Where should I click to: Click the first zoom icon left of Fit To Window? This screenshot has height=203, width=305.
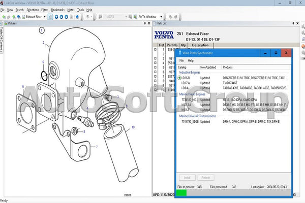pos(130,17)
